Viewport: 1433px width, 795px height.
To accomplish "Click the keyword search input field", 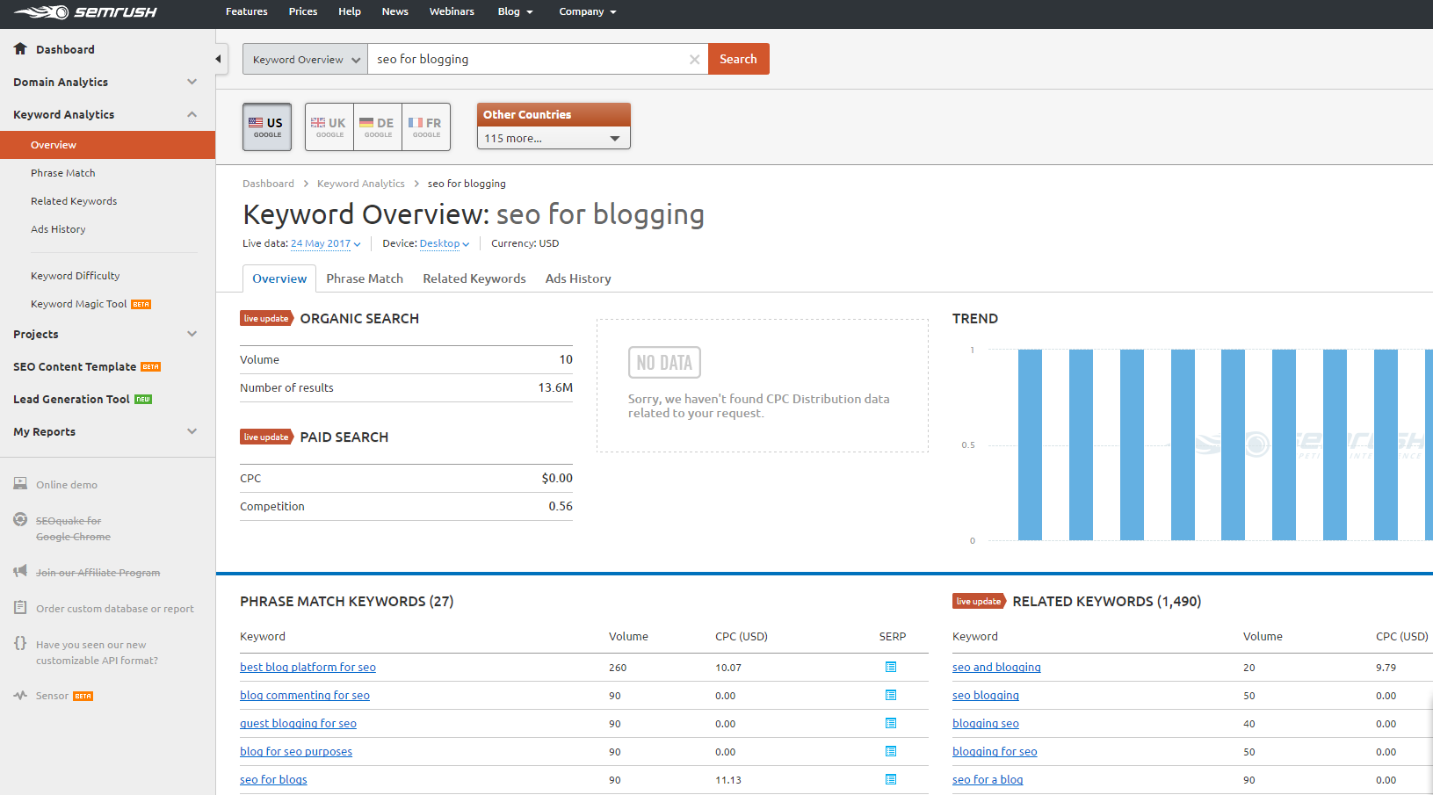I will click(x=527, y=60).
